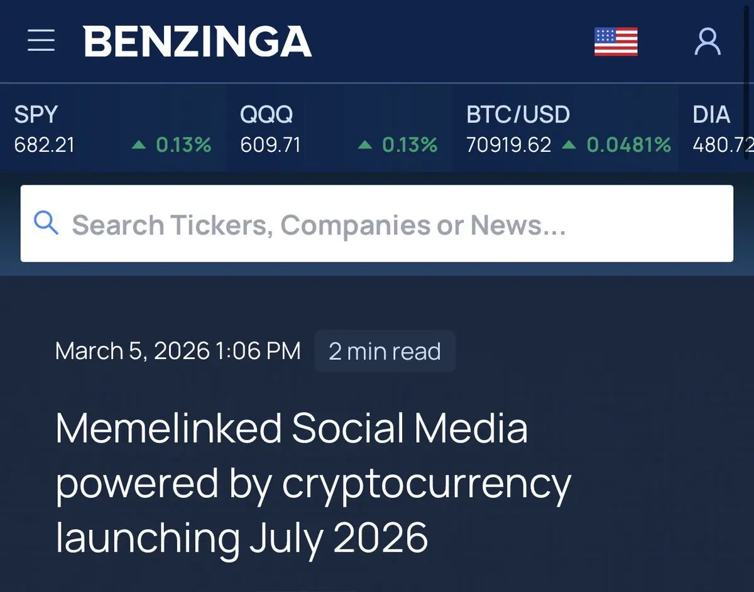Change region via US flag icon
754x592 pixels.
(x=616, y=41)
